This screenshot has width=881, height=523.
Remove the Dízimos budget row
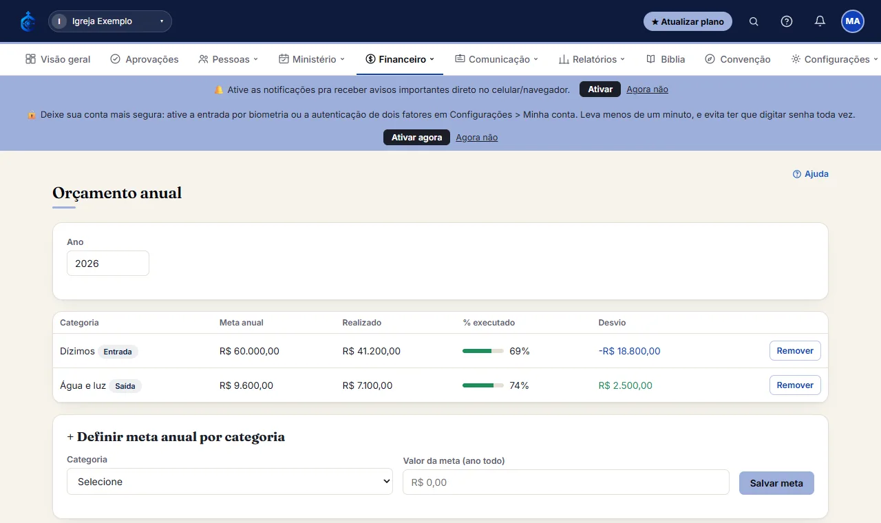(x=795, y=351)
